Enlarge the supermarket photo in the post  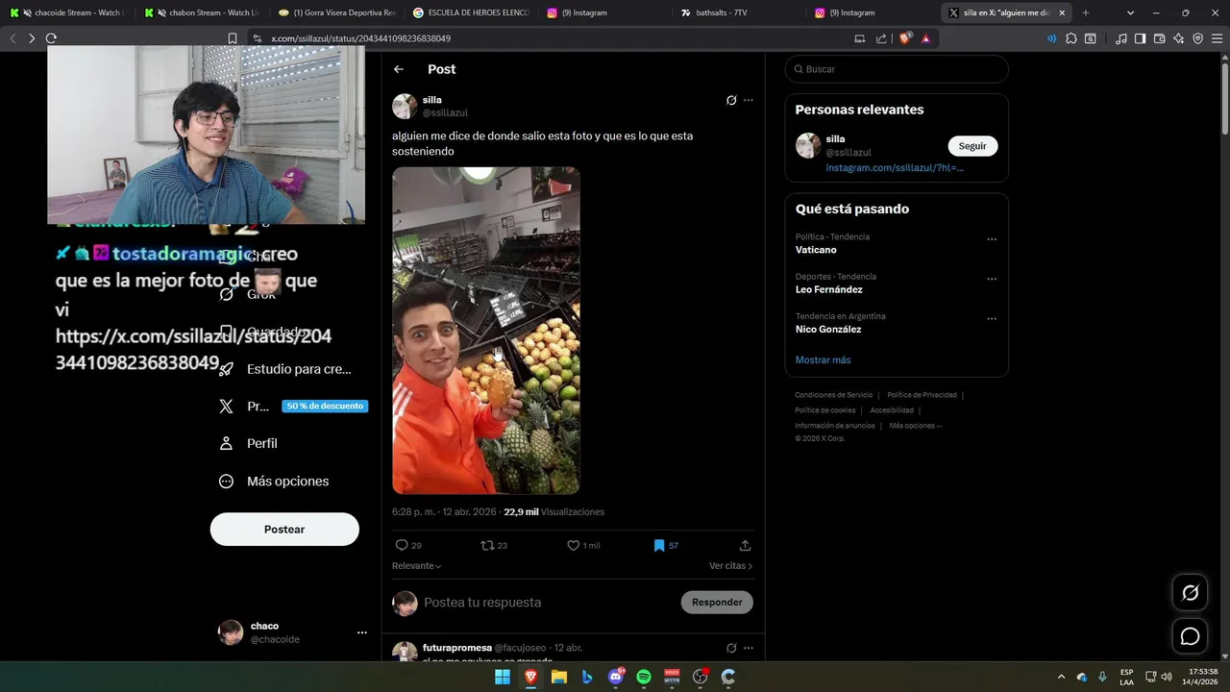pos(486,331)
